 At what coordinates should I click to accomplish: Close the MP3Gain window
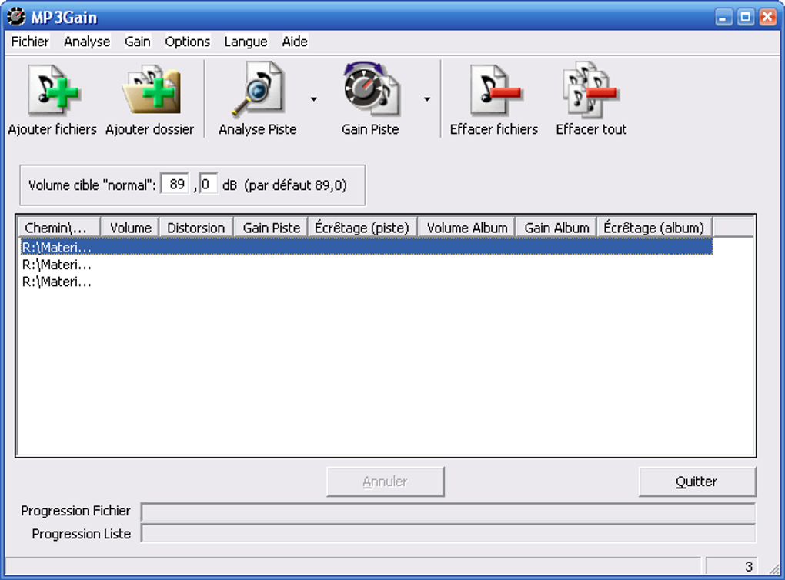click(x=767, y=18)
